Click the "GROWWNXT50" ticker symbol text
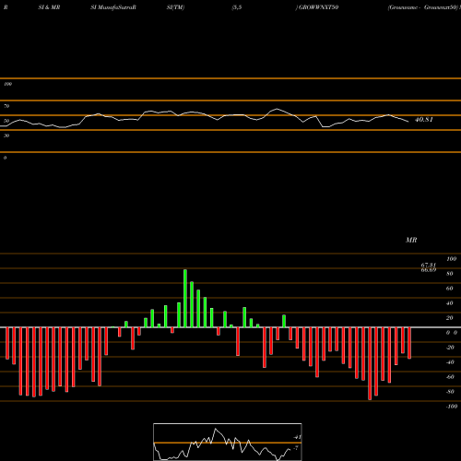The height and width of the screenshot is (461, 461). pyautogui.click(x=319, y=7)
